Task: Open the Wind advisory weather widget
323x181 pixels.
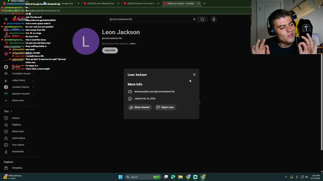Action: tap(13, 177)
